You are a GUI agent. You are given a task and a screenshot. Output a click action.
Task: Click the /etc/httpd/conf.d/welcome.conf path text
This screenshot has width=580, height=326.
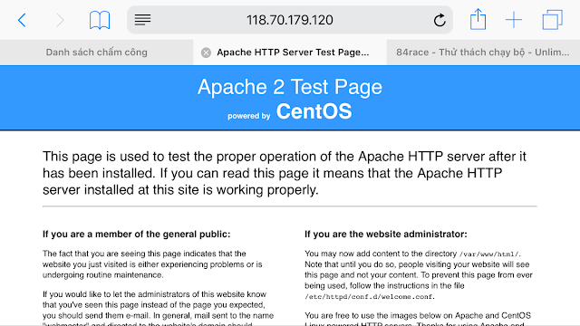[369, 297]
